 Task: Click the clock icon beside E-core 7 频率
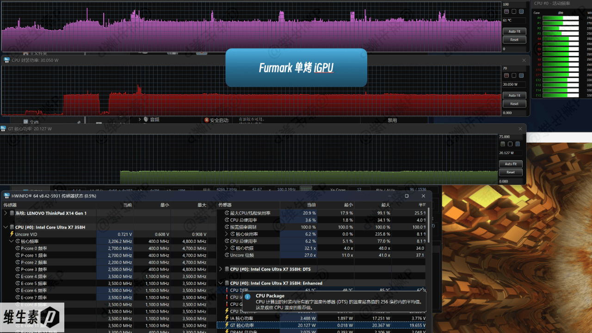[18, 297]
